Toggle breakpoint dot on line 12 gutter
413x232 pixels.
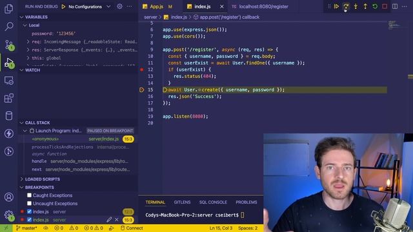[x=142, y=70]
